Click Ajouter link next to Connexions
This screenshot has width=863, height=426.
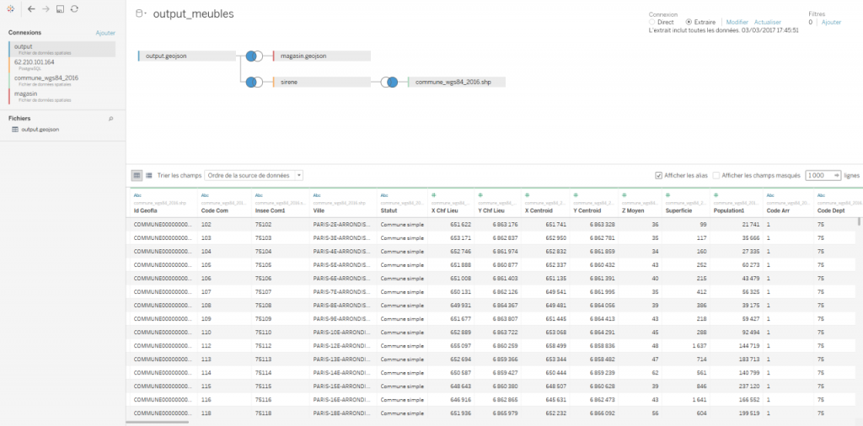(105, 33)
